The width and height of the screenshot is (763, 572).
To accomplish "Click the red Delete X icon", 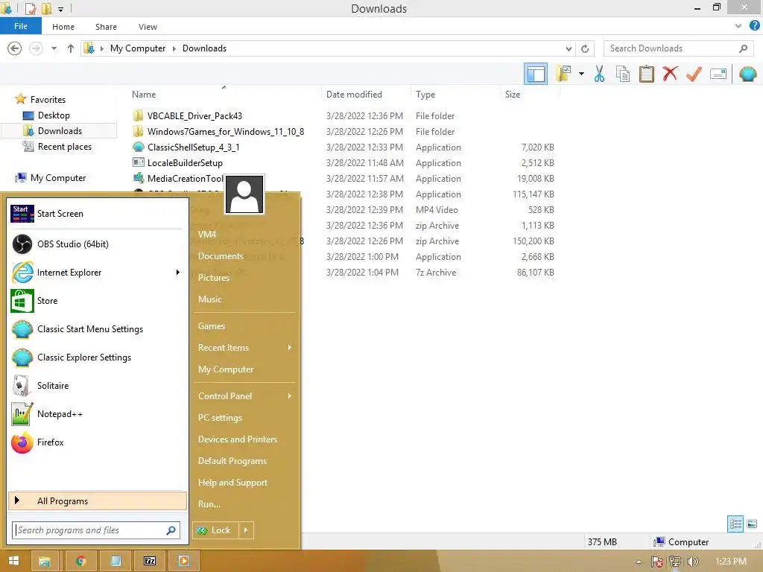I will point(670,74).
